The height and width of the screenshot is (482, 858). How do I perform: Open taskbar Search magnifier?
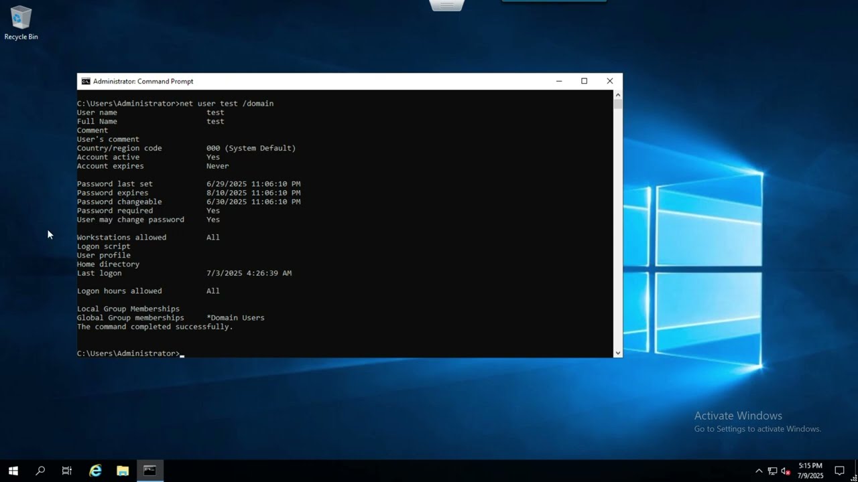(x=40, y=471)
